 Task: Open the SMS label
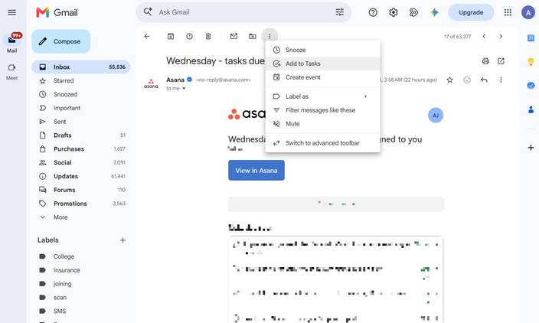[81, 312]
